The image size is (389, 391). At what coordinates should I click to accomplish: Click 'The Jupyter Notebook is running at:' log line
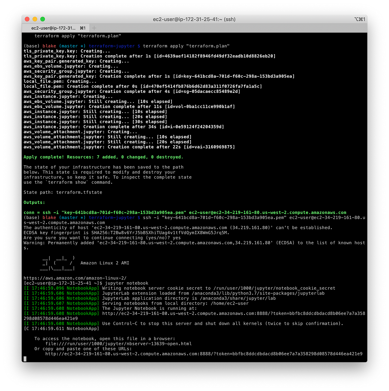click(x=110, y=308)
